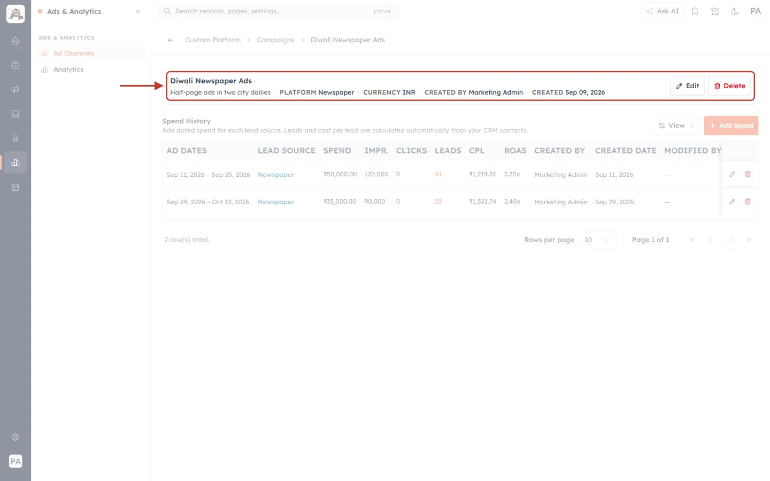The image size is (770, 481).
Task: Click the Edit campaign button
Action: pos(687,86)
